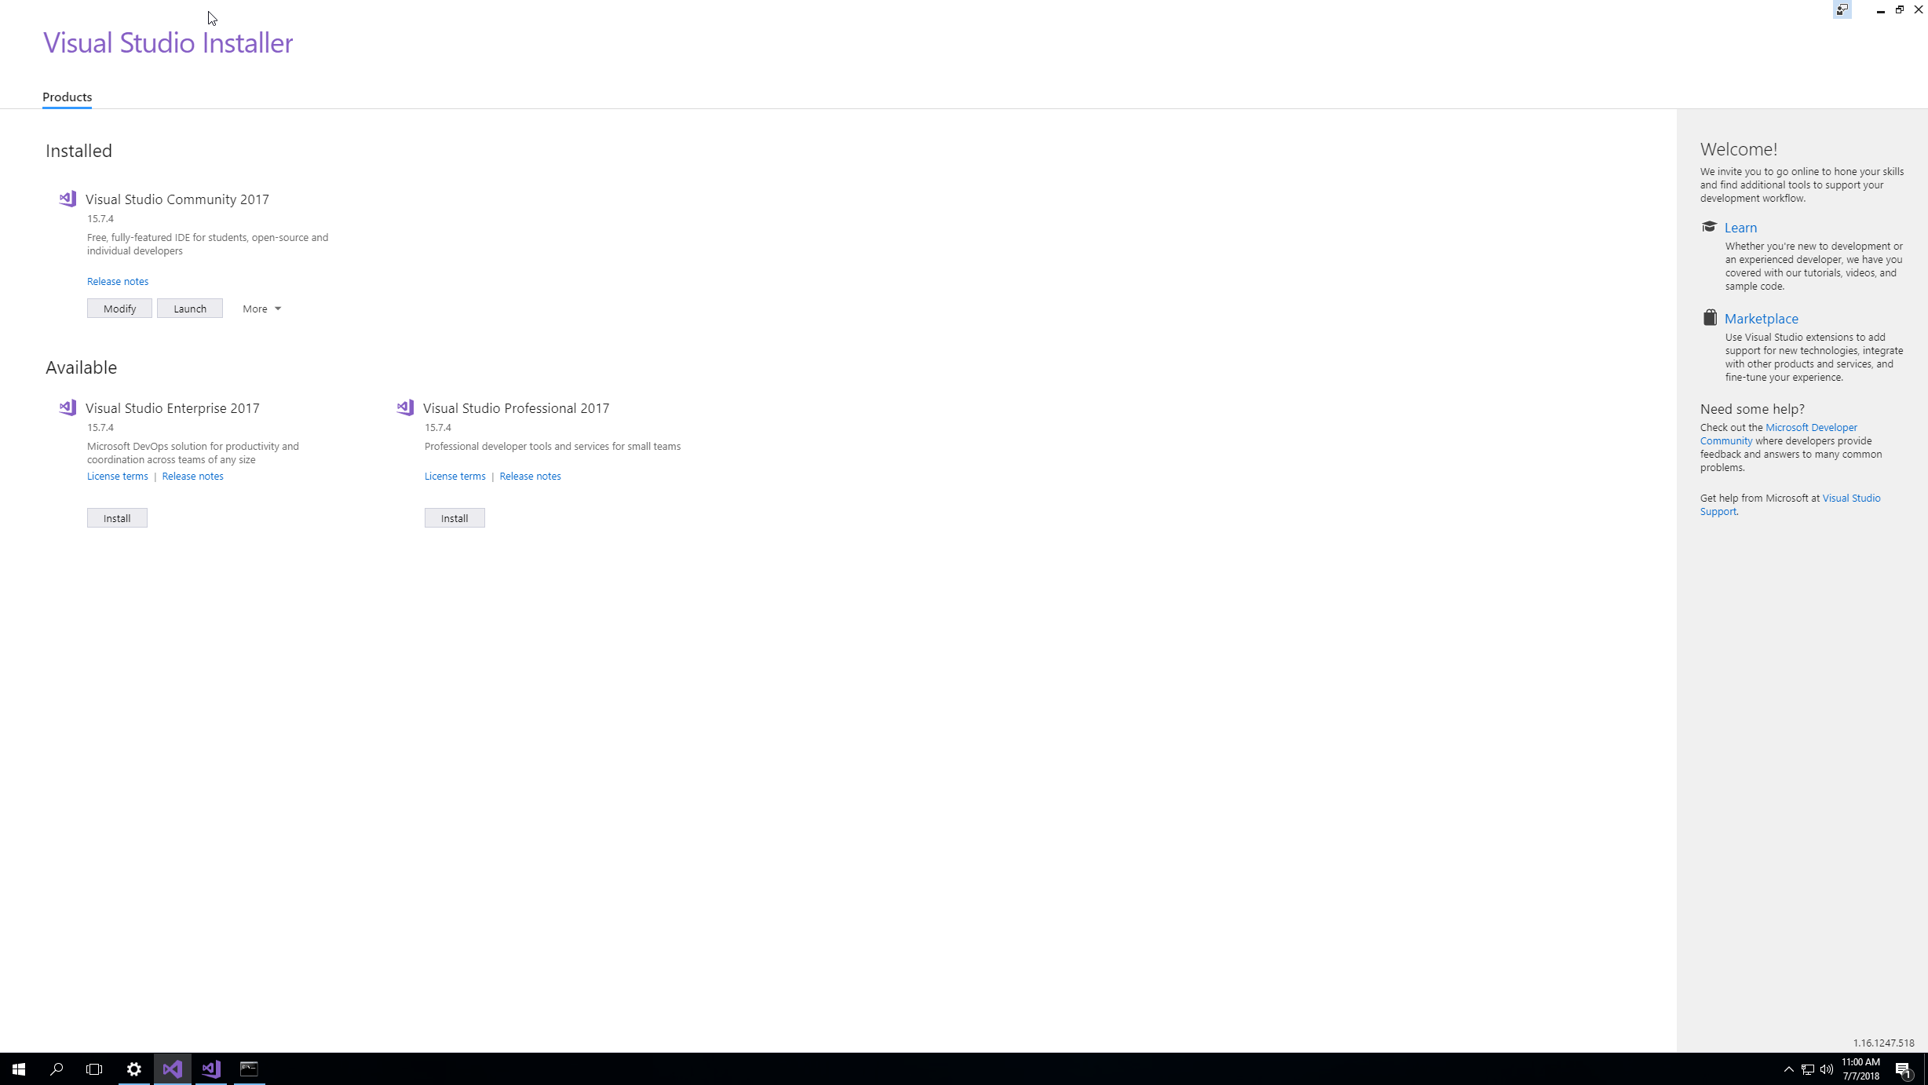The height and width of the screenshot is (1085, 1928).
Task: Expand hidden icons in the system tray
Action: [x=1788, y=1069]
